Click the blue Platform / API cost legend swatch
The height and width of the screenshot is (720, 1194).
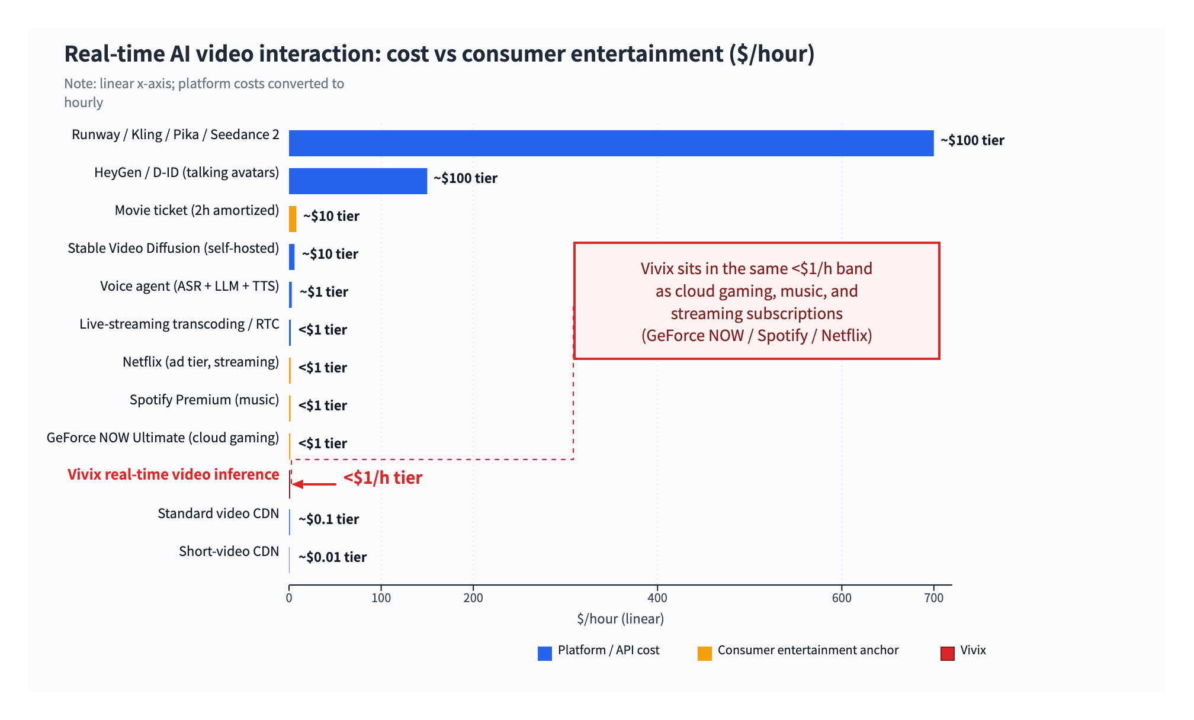(x=544, y=653)
